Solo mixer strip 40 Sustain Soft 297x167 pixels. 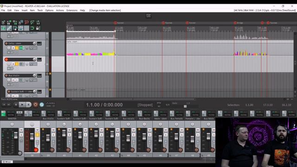pos(69,135)
